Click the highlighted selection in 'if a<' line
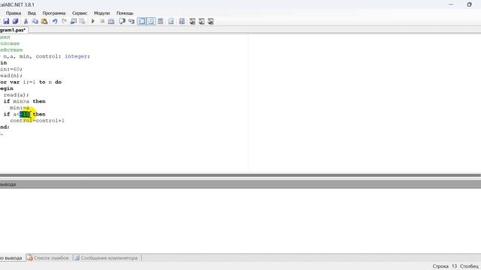 pyautogui.click(x=25, y=114)
